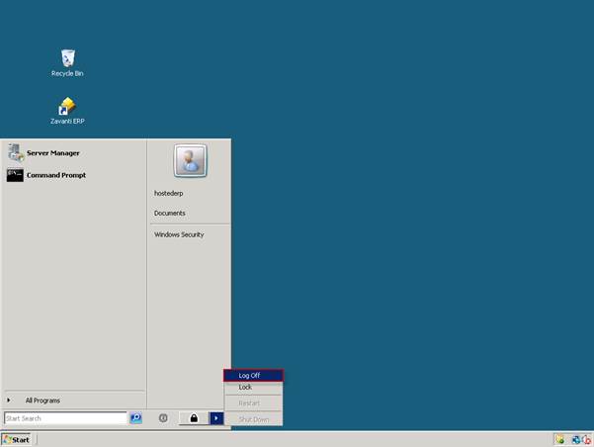Click the network icon in the system tray

575,439
